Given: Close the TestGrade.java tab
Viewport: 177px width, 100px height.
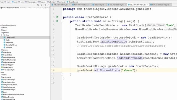Looking at the screenshot, I should pyautogui.click(x=105, y=5).
